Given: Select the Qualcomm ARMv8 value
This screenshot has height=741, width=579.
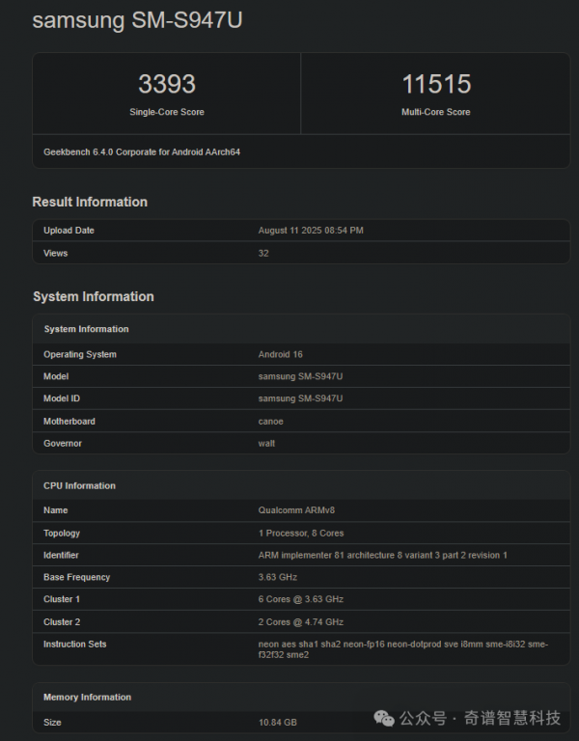Looking at the screenshot, I should [x=296, y=510].
